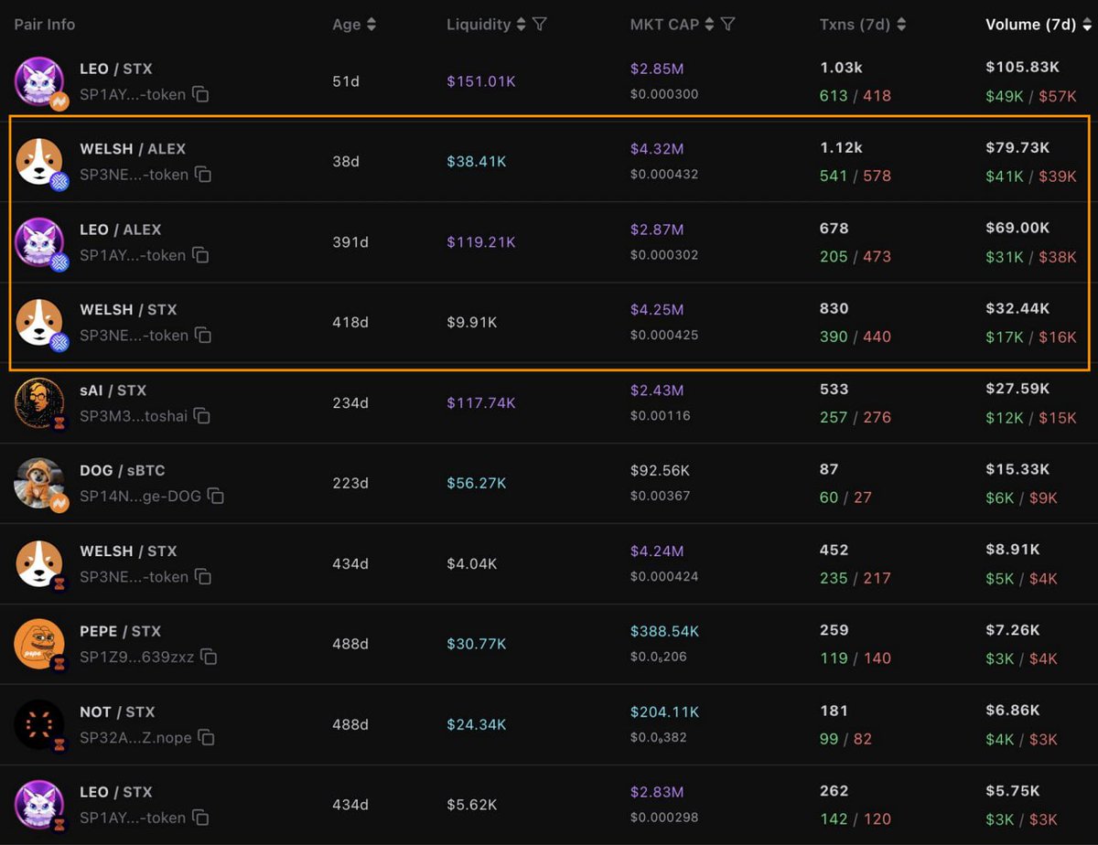Click the PEPE frog token avatar
1098x845 pixels.
(x=39, y=644)
